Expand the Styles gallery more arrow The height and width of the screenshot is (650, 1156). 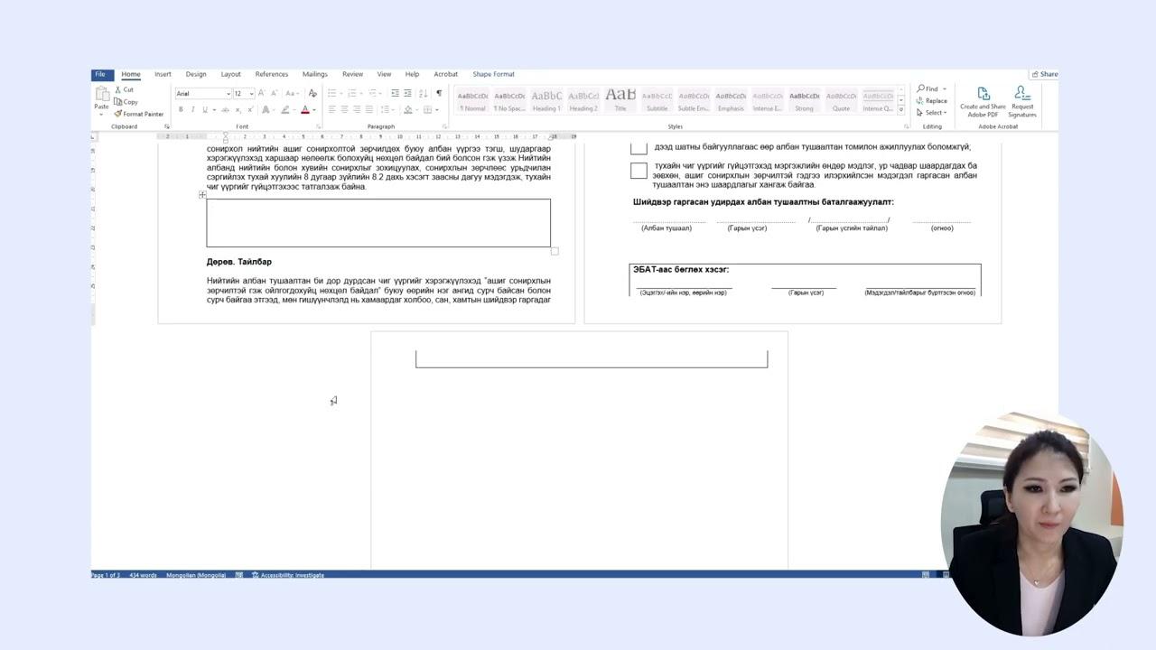tap(900, 111)
